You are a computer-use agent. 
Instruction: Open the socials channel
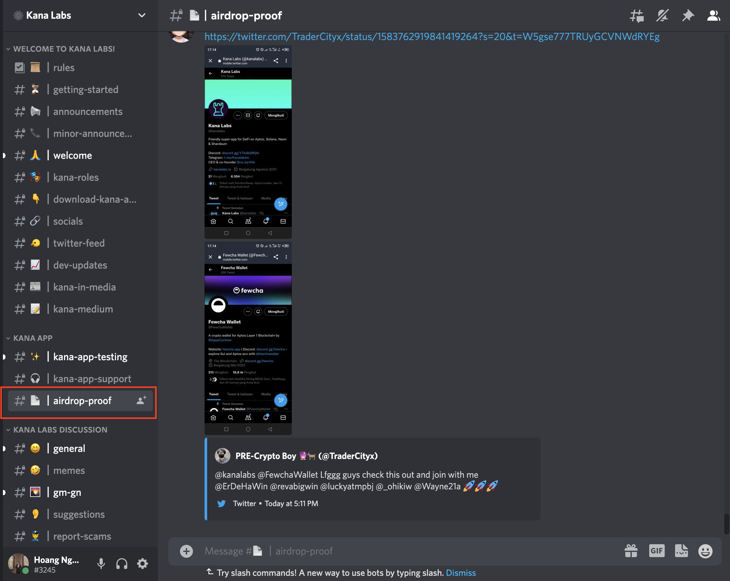[x=80, y=221]
